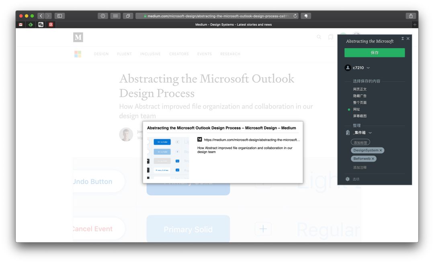The width and height of the screenshot is (434, 263).
Task: Open the pinned green diamond tab
Action: click(31, 24)
